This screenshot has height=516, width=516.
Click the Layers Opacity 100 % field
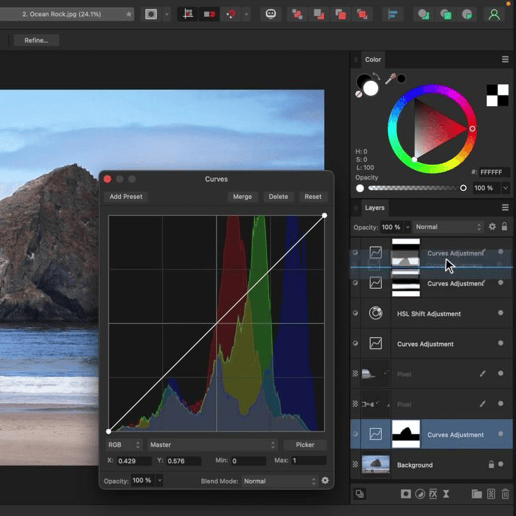(x=392, y=227)
